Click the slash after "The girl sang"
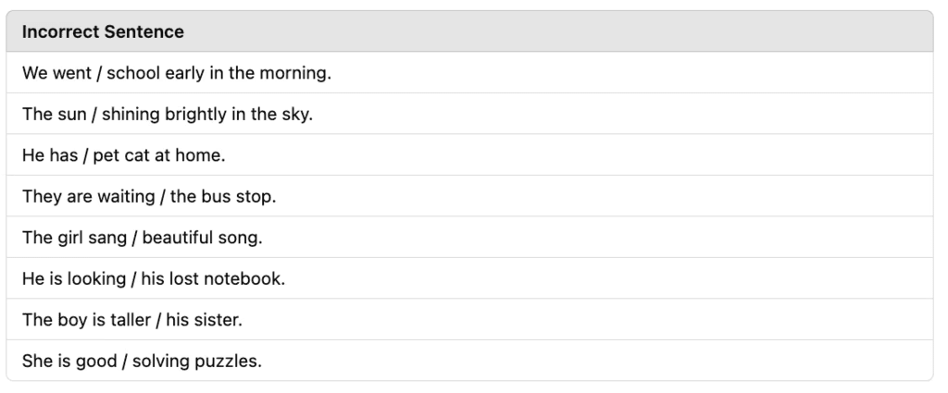Image resolution: width=948 pixels, height=393 pixels. pyautogui.click(x=134, y=238)
